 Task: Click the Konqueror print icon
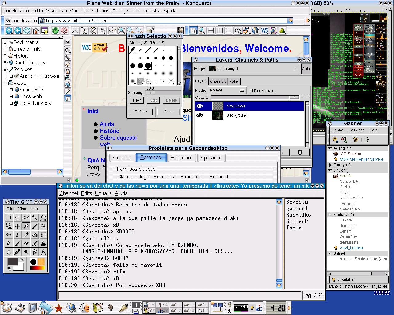tap(113, 30)
